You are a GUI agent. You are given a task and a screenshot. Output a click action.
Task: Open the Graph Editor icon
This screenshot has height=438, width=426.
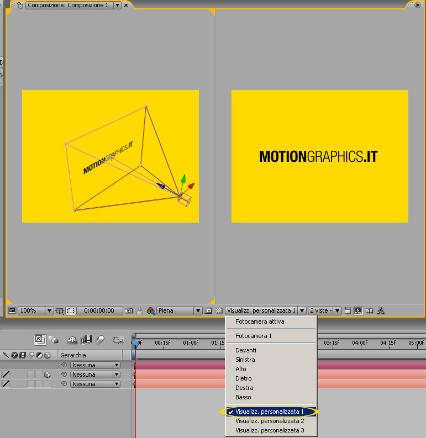(118, 340)
